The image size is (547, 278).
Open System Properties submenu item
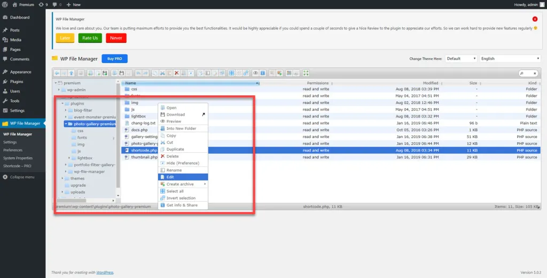[18, 158]
